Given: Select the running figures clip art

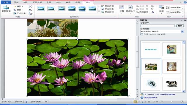Looking at the screenshot, I should pos(151,84).
